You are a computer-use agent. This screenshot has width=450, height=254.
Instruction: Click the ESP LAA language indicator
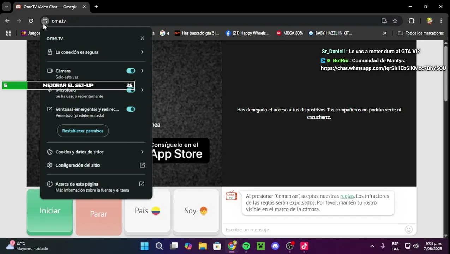(x=395, y=246)
